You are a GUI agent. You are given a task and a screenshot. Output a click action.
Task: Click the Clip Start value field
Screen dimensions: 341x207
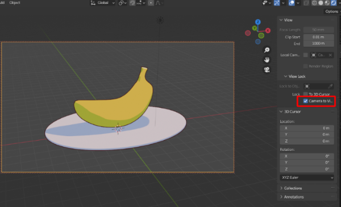pyautogui.click(x=318, y=37)
